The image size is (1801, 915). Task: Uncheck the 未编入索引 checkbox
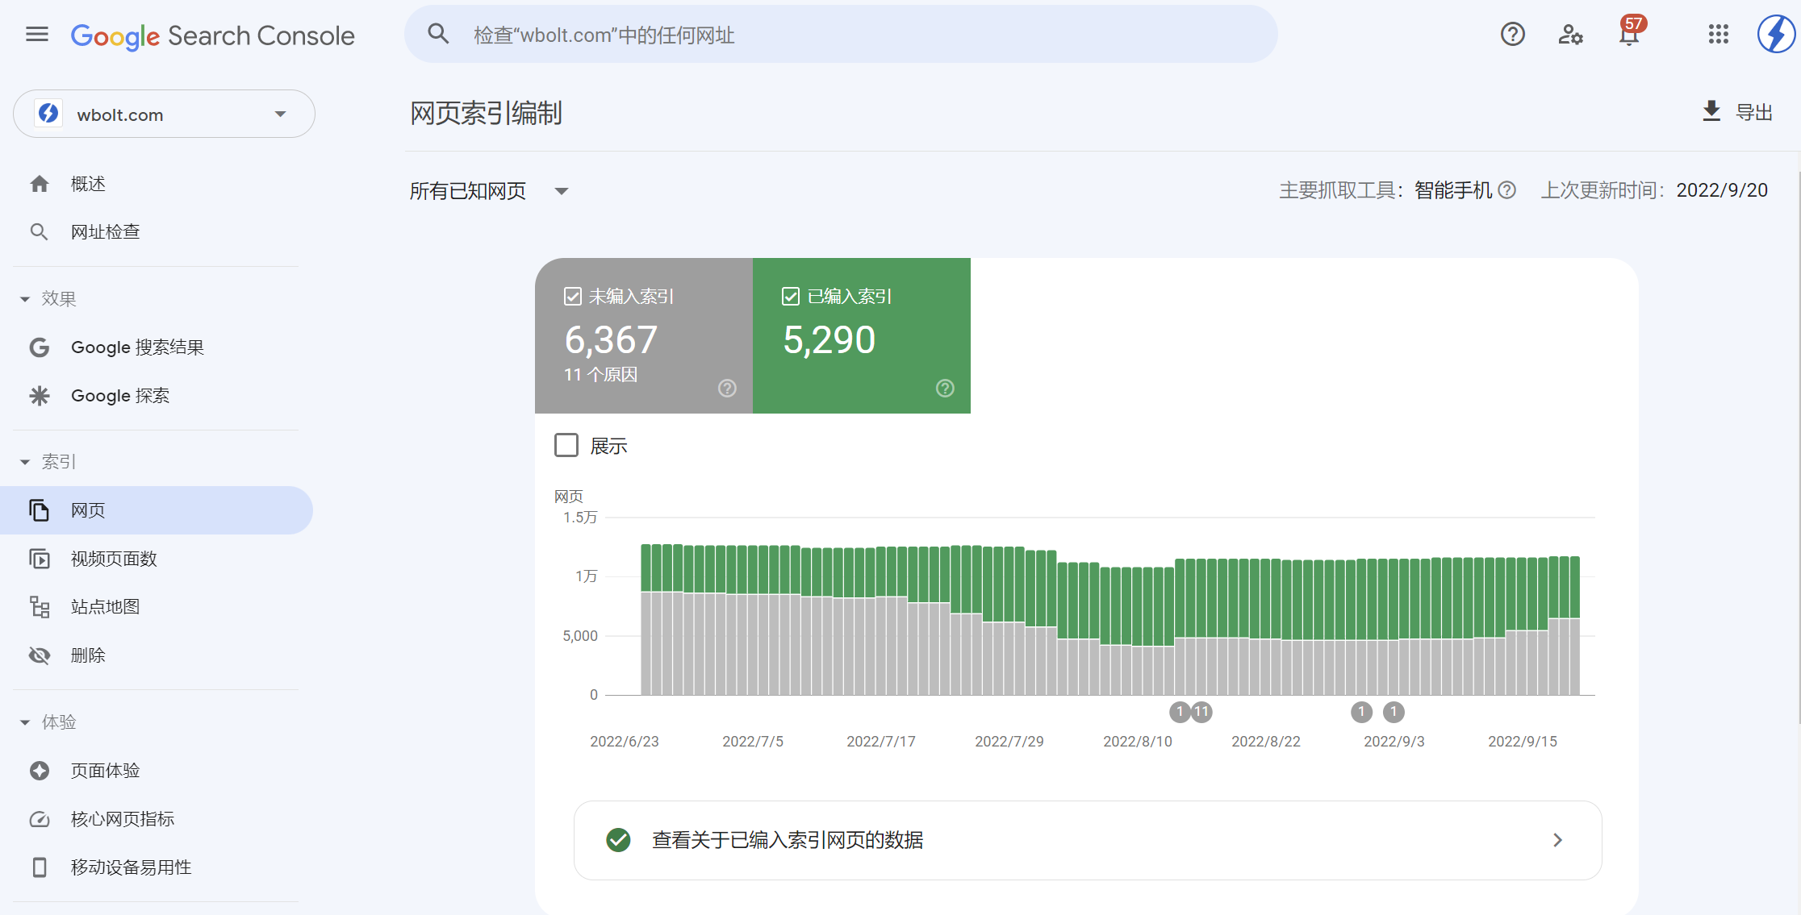click(x=572, y=296)
